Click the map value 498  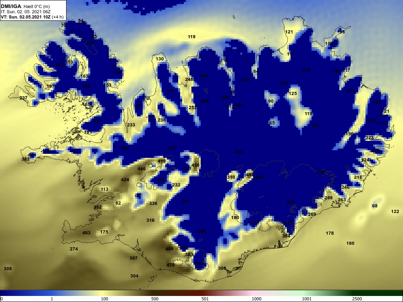click(169, 249)
